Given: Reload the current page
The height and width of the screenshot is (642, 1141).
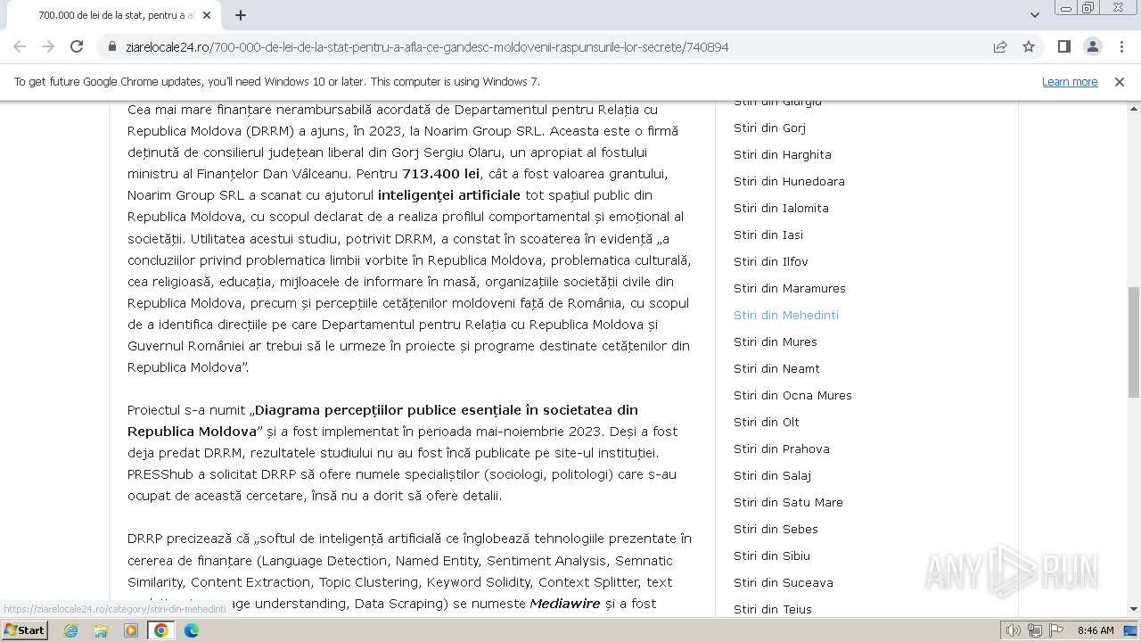Looking at the screenshot, I should coord(77,46).
